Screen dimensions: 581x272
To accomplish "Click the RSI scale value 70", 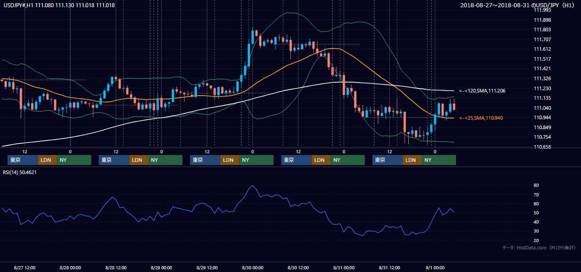I will click(x=536, y=194).
